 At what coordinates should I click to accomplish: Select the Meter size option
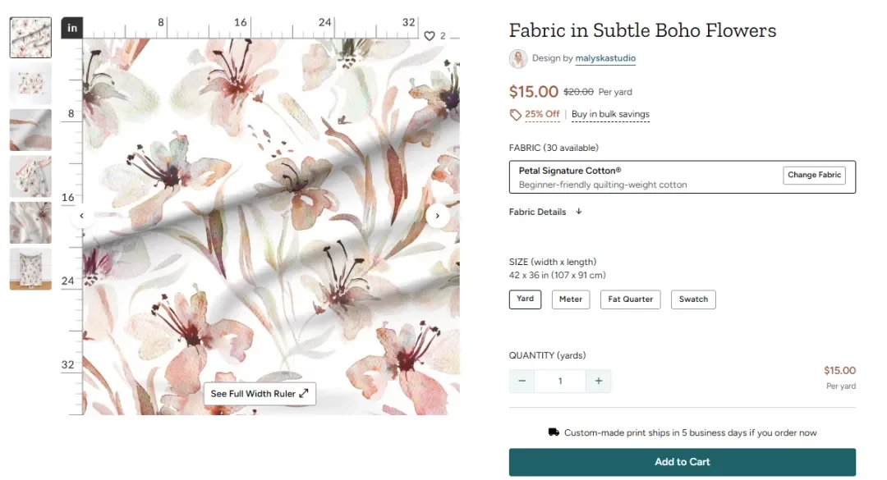pos(571,299)
